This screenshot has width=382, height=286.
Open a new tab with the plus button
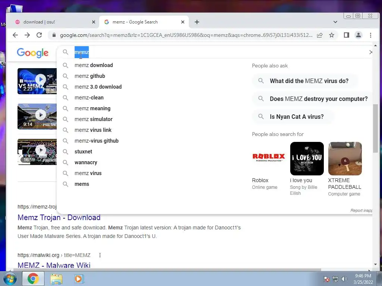pos(197,22)
